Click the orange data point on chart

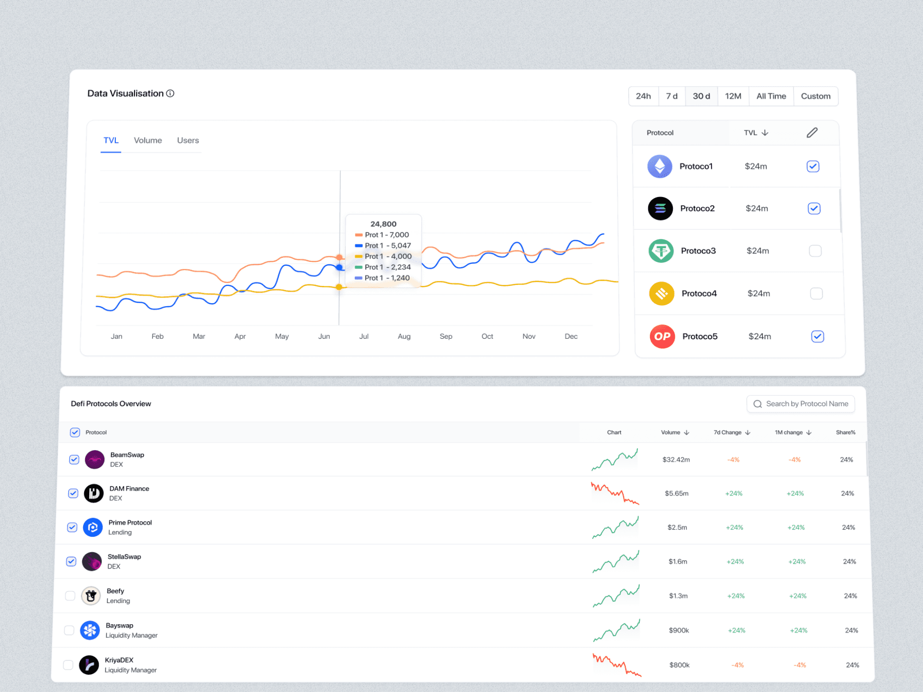coord(339,258)
